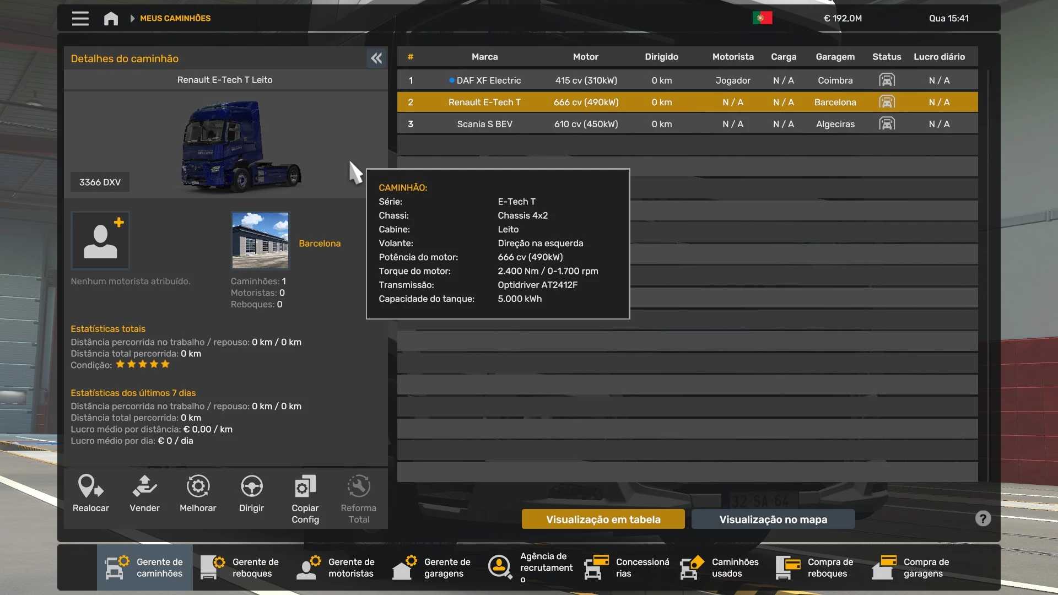Switch to Visualização no mapa
The height and width of the screenshot is (595, 1058).
pos(773,519)
